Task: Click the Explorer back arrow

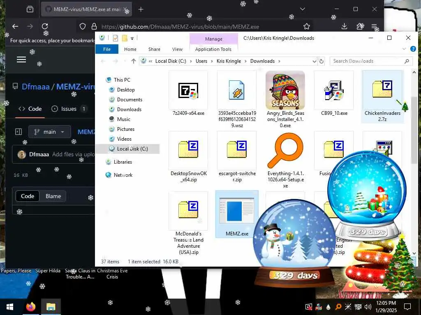Action: pyautogui.click(x=103, y=61)
